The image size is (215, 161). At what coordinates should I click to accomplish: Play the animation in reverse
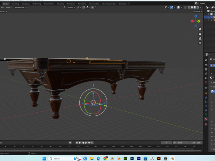coord(83,143)
